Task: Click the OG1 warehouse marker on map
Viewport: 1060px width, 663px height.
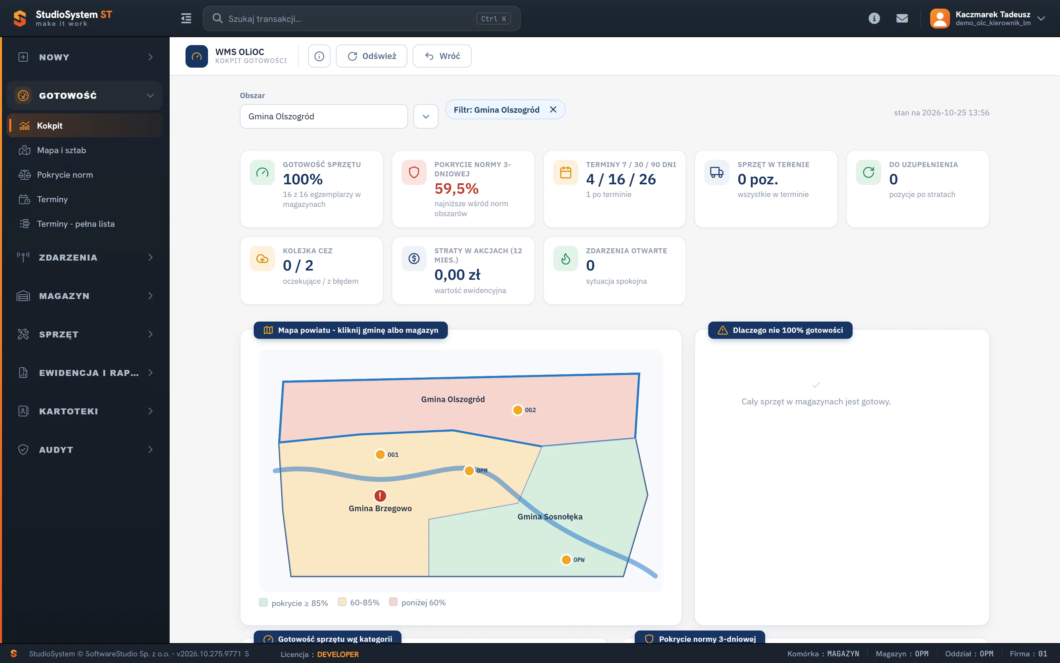Action: (380, 455)
